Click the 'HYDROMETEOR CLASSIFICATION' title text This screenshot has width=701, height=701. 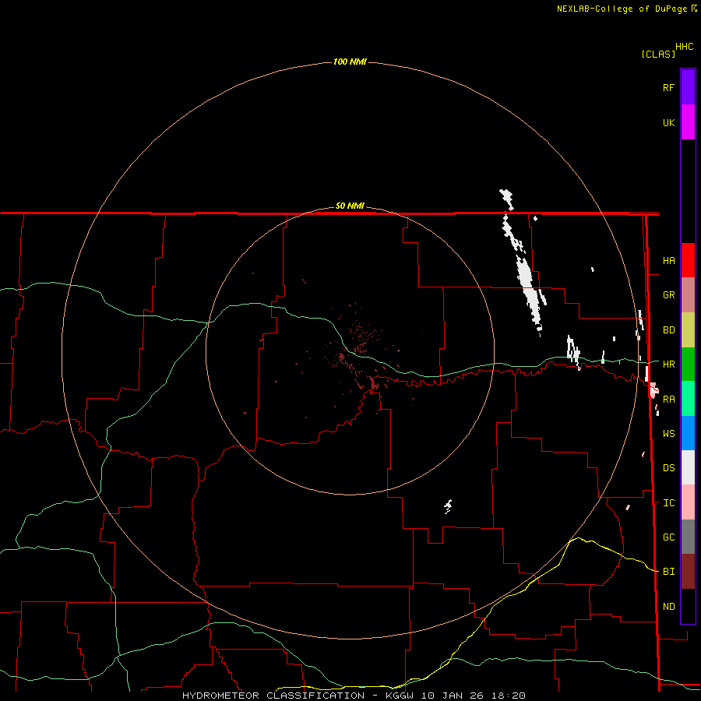coord(273,696)
